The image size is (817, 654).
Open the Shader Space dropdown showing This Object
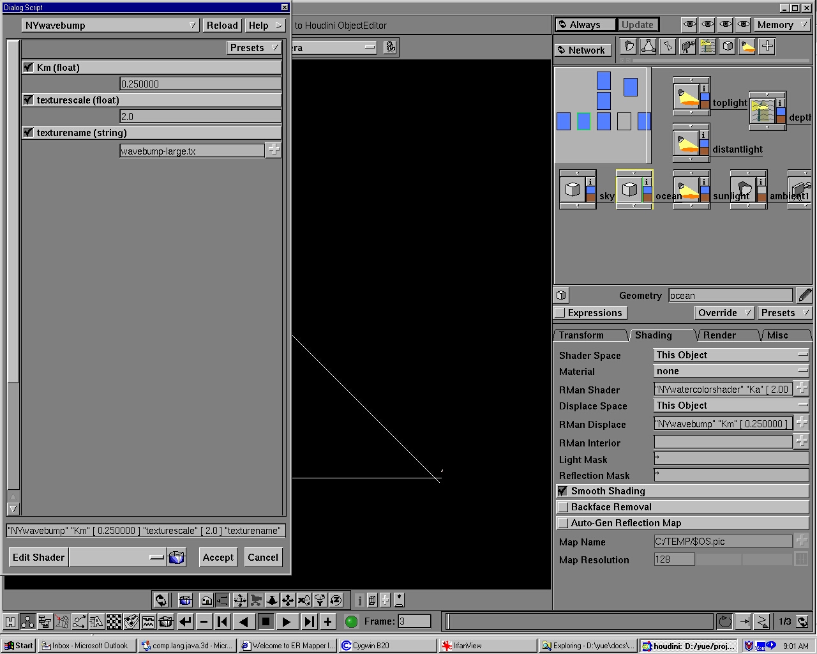(730, 354)
